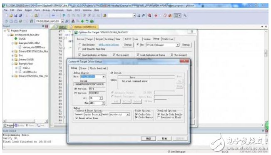271x155 pixels.
Task: Click the OK button in Driver Setup dialog
Action: pyautogui.click(x=149, y=139)
